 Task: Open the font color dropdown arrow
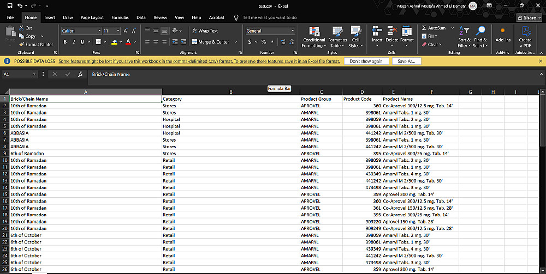(134, 42)
